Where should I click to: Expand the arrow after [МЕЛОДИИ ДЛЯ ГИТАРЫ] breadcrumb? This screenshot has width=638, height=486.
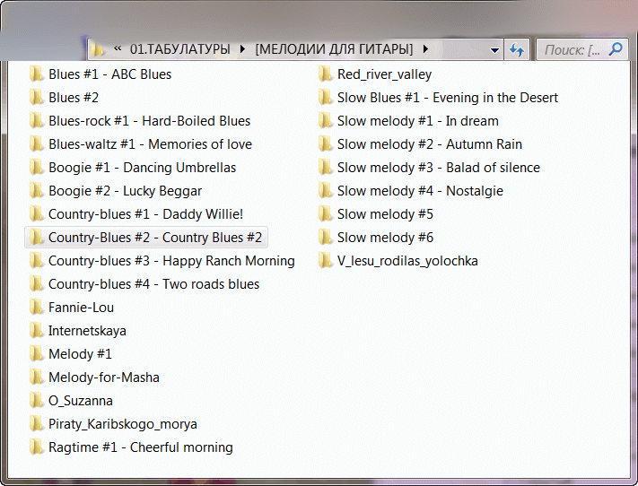pos(425,49)
